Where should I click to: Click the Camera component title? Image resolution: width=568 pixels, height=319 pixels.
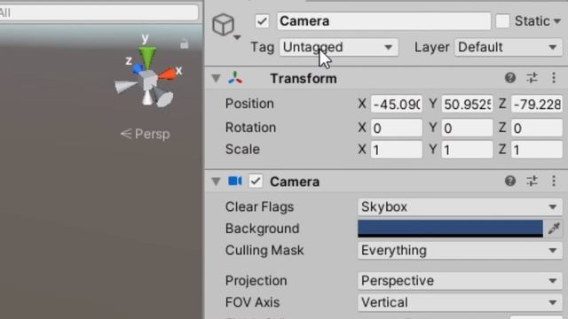295,182
